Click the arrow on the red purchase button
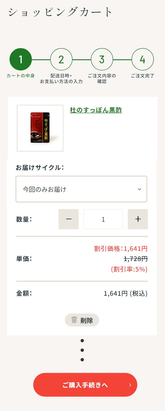 (x=130, y=385)
